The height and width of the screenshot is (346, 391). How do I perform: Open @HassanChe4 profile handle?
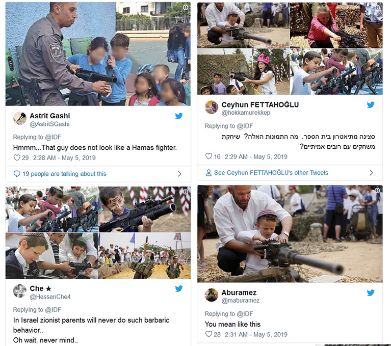click(x=50, y=297)
